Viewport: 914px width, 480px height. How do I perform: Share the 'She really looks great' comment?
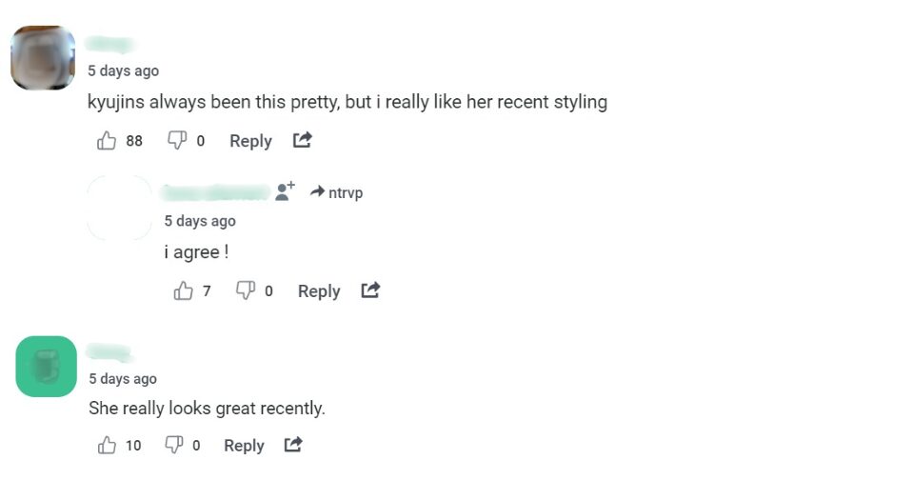293,445
